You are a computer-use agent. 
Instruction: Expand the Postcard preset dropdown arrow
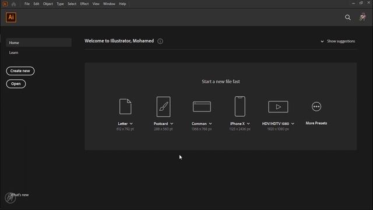click(172, 124)
